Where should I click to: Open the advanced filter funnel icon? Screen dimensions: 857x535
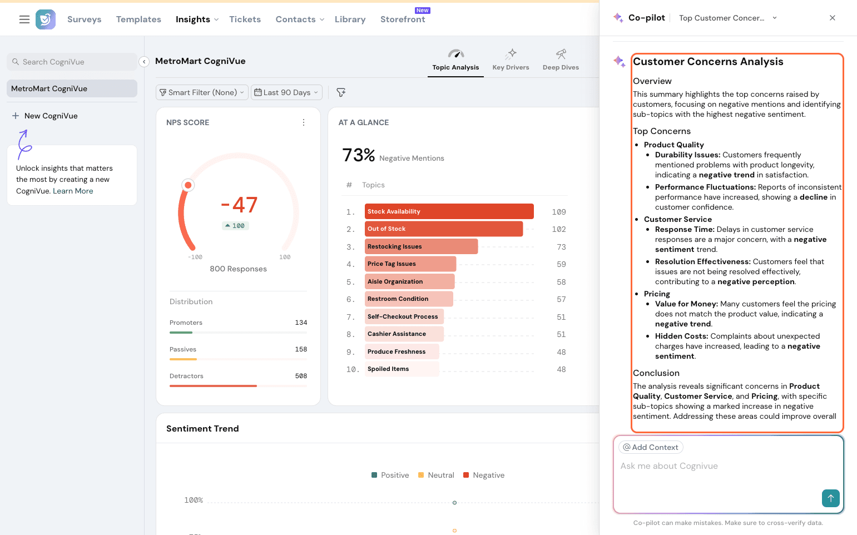[341, 92]
